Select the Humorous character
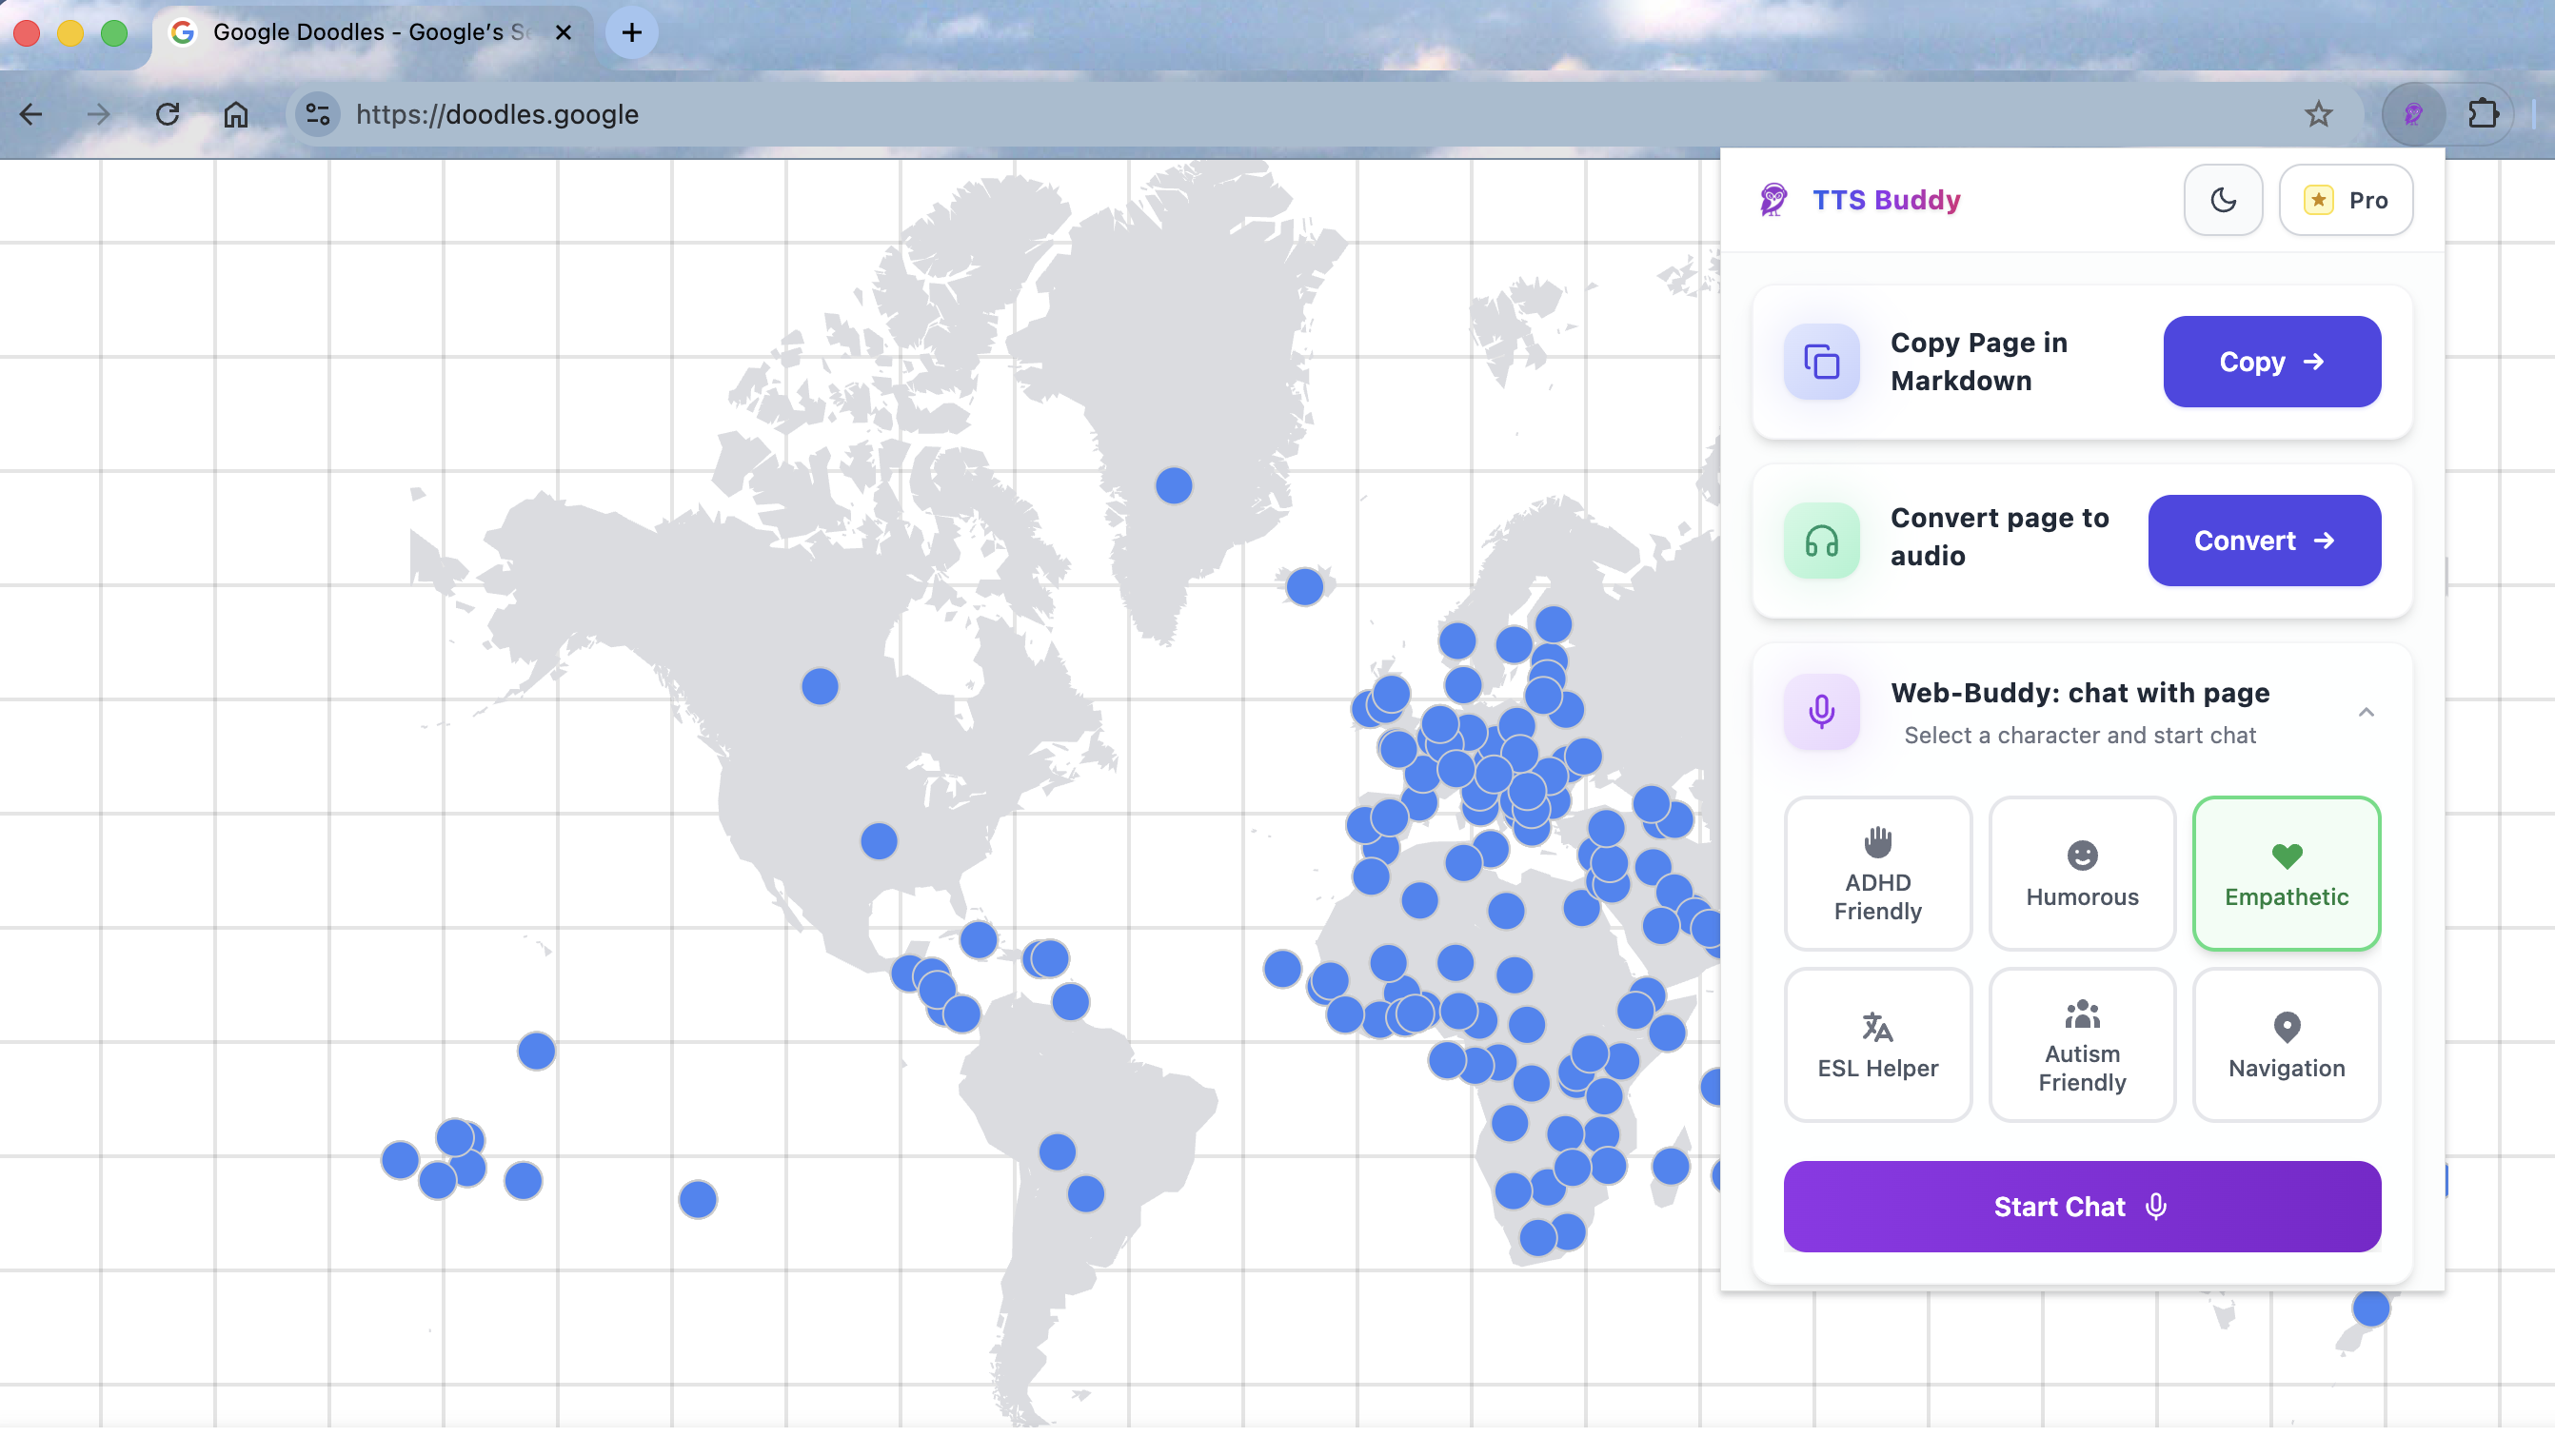Screen dimensions: 2555x1456 (2081, 873)
